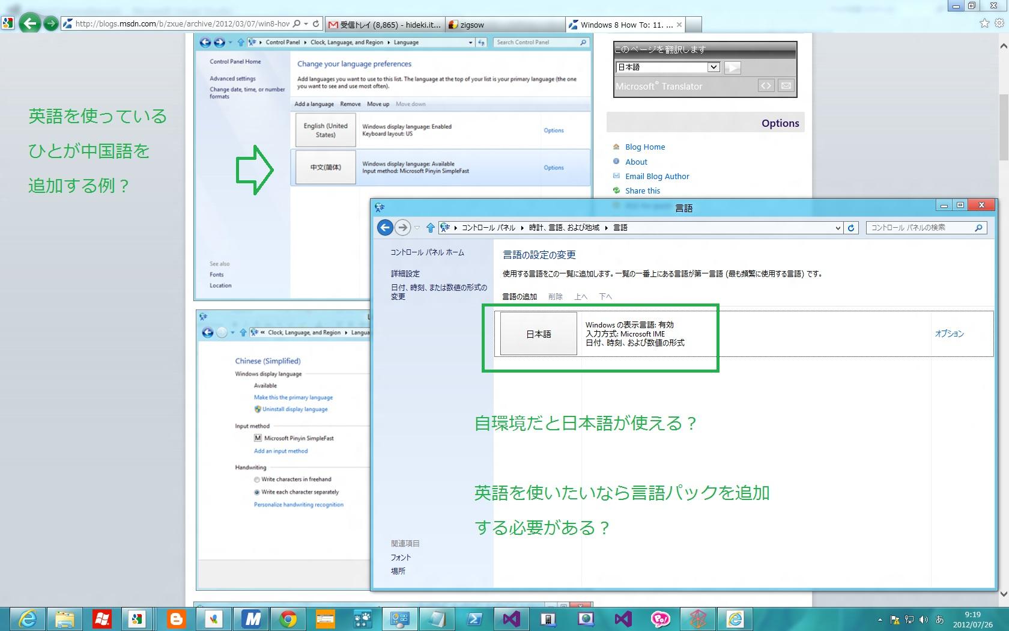The image size is (1009, 631).
Task: Open a new blank browser tab
Action: click(694, 25)
